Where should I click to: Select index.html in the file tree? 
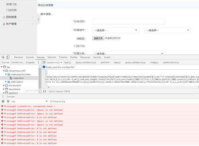point(18,78)
